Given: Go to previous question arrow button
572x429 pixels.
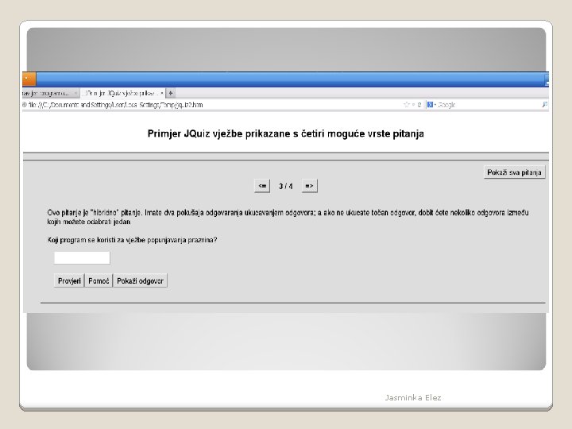Looking at the screenshot, I should pos(262,186).
